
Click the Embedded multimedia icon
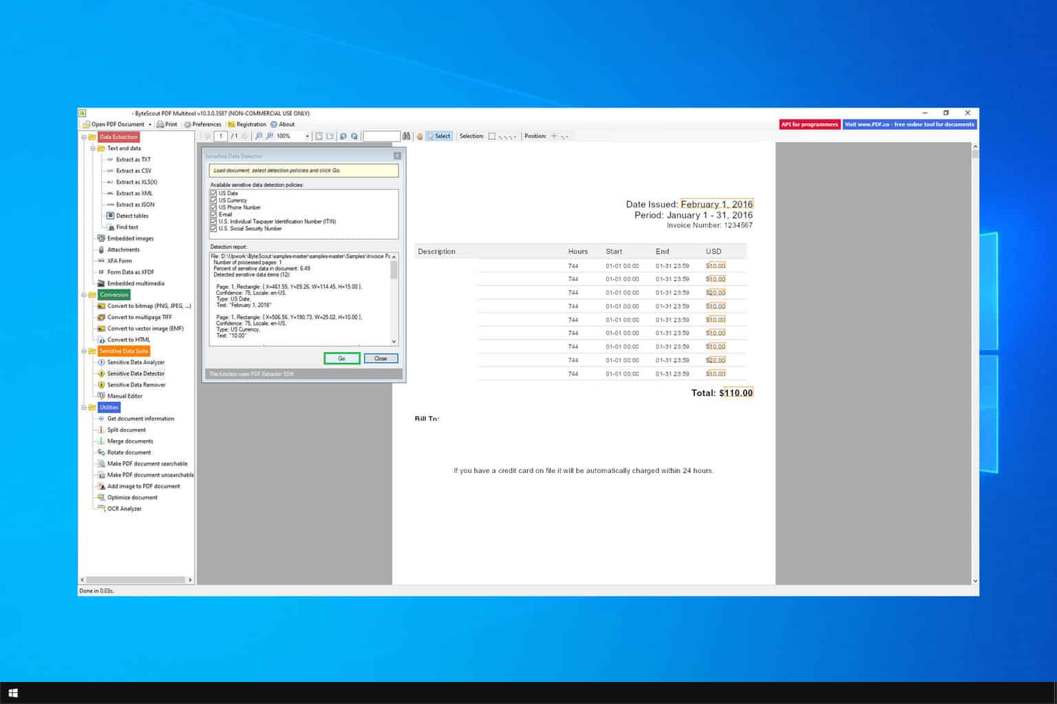101,283
